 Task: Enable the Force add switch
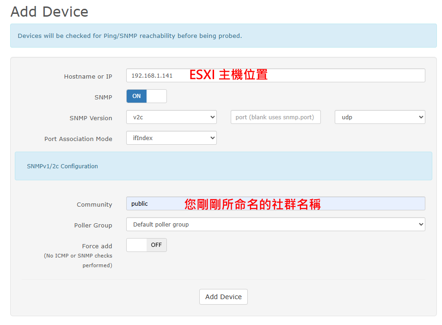click(146, 245)
